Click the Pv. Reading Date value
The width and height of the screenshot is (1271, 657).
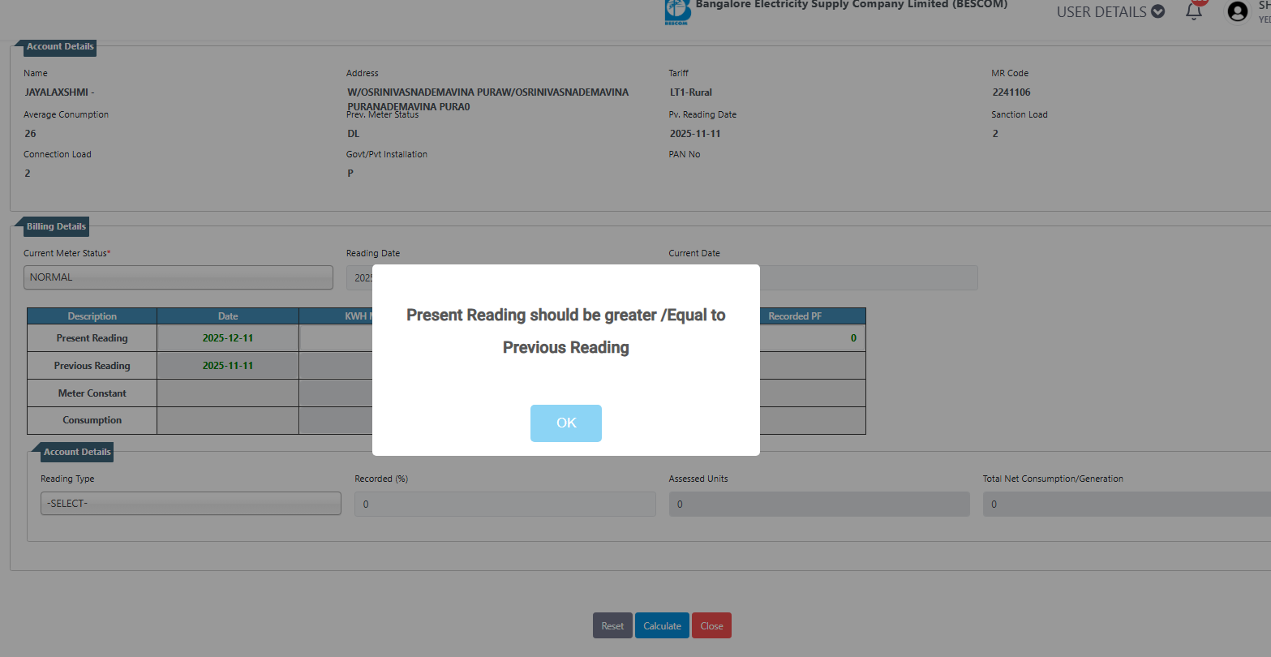695,134
